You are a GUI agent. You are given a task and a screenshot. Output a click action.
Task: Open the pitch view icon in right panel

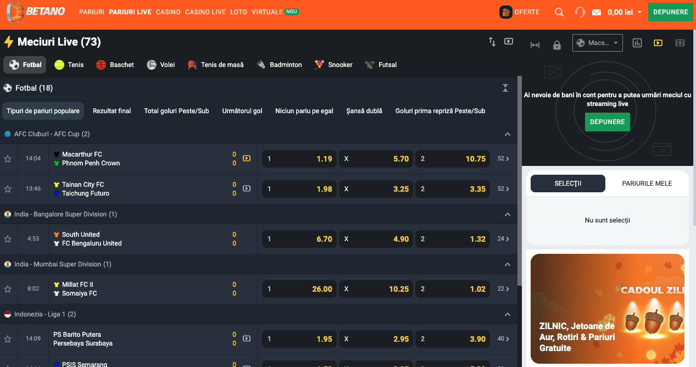coord(680,43)
